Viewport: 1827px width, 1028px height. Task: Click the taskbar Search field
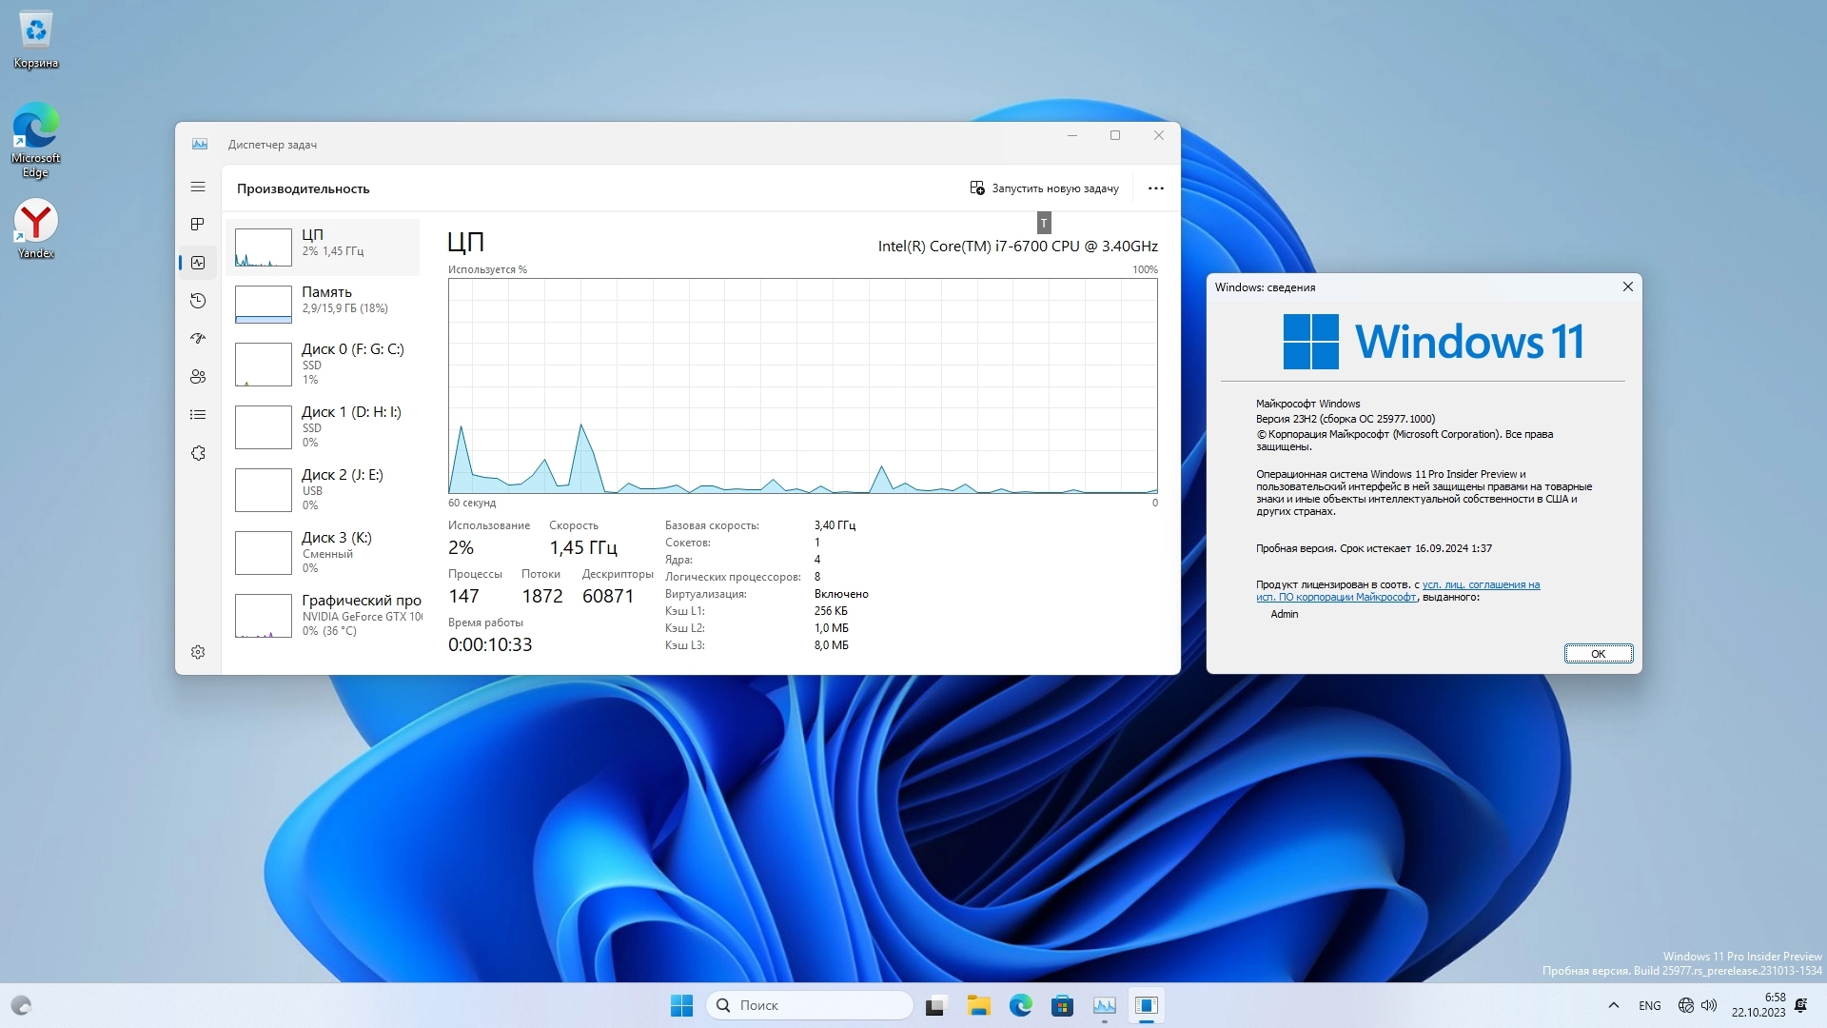pyautogui.click(x=809, y=1005)
